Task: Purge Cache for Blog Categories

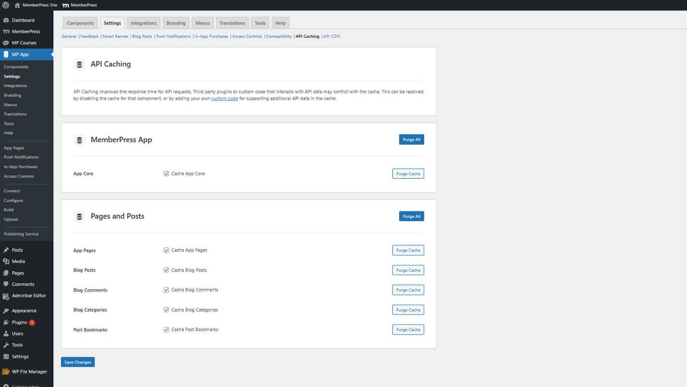Action: point(408,309)
